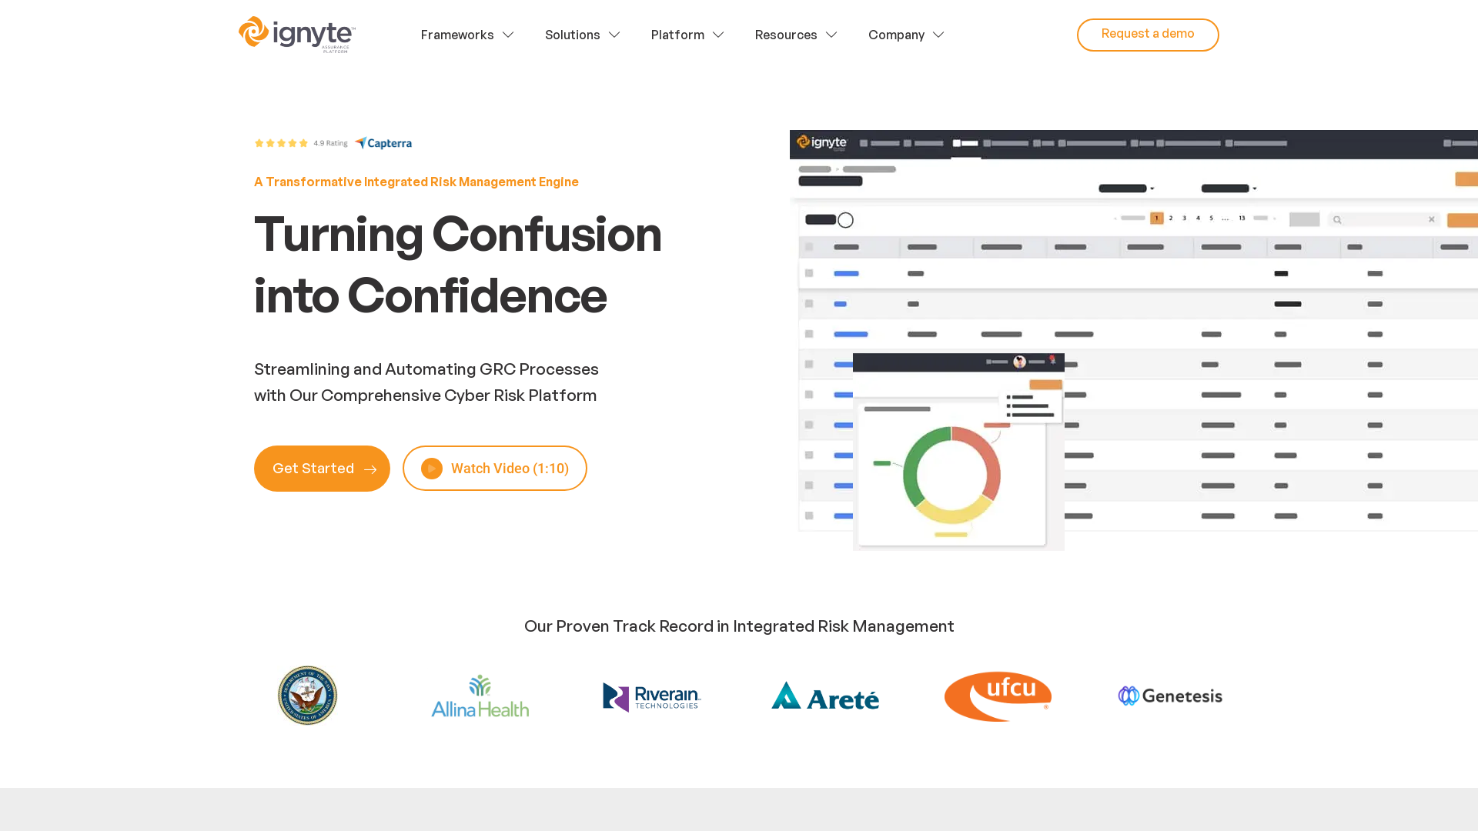Click the Request a demo button
1478x831 pixels.
(1148, 35)
